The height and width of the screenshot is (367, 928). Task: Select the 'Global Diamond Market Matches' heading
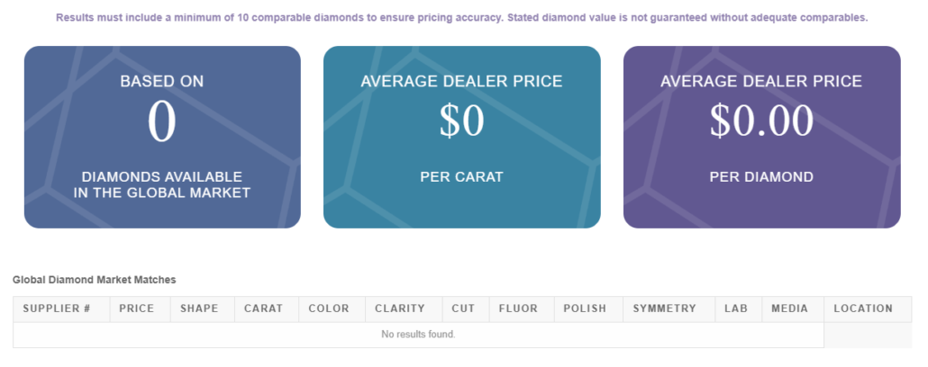(94, 281)
